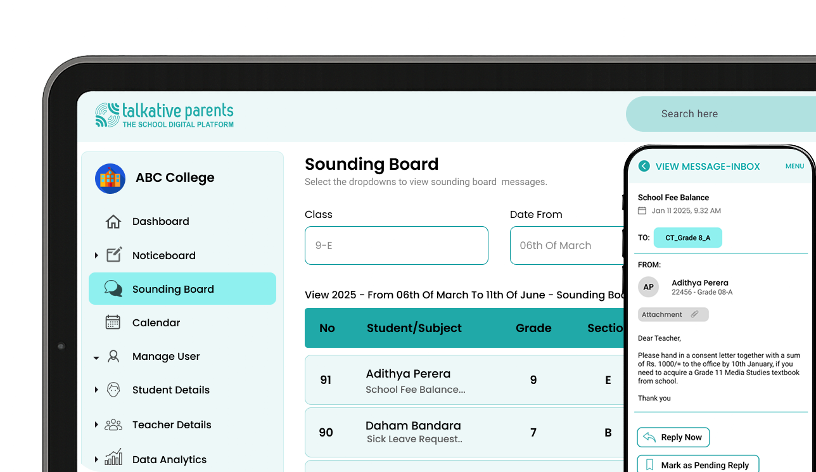This screenshot has height=472, width=816.
Task: Click the Manage User person icon
Action: pyautogui.click(x=113, y=356)
